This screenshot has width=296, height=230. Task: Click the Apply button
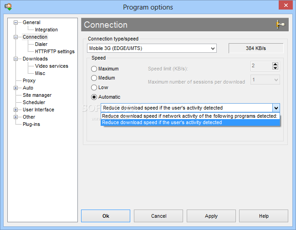click(211, 216)
